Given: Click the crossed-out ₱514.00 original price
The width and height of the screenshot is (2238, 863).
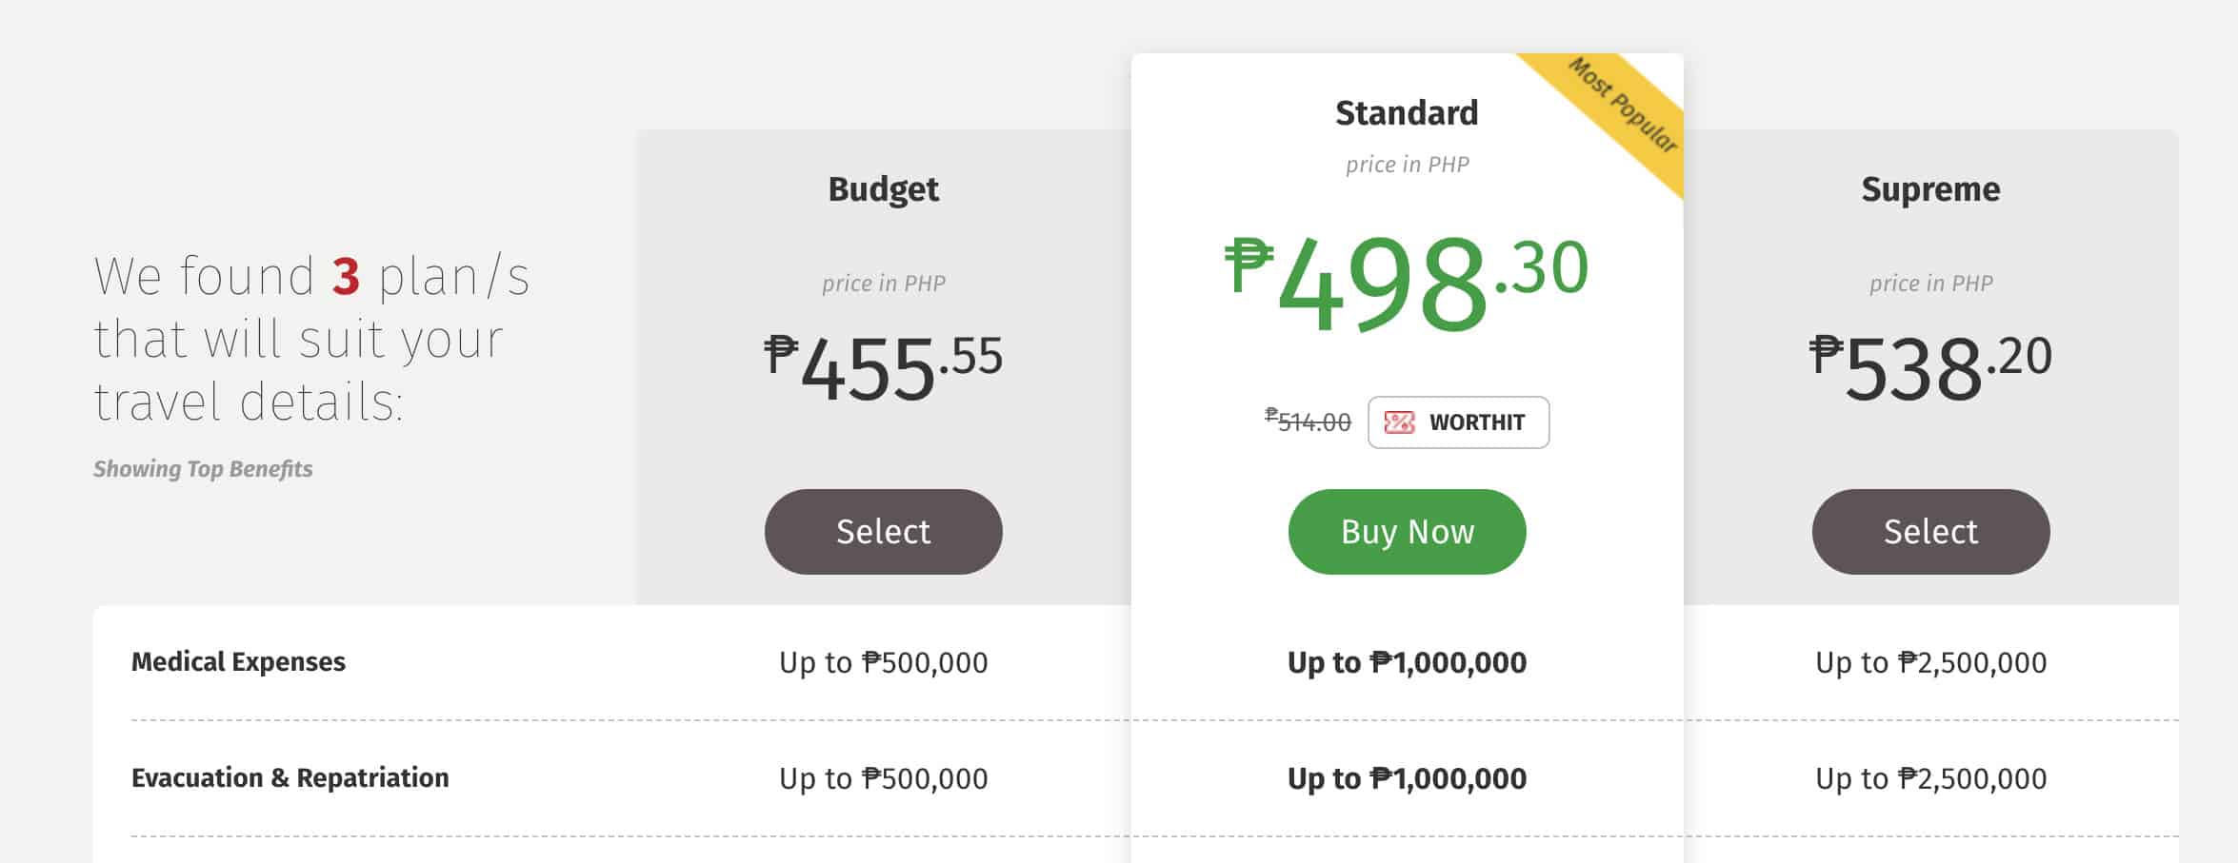Looking at the screenshot, I should coord(1308,422).
